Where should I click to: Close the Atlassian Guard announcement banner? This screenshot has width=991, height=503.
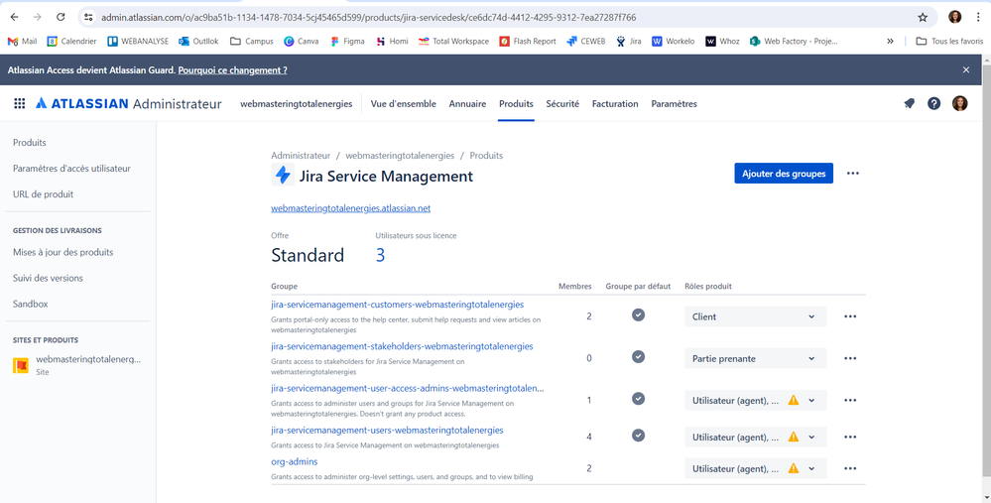966,70
